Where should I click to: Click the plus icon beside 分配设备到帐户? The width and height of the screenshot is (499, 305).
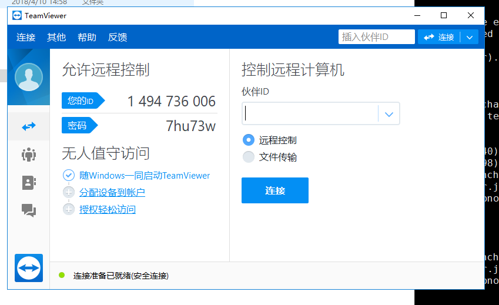(69, 192)
